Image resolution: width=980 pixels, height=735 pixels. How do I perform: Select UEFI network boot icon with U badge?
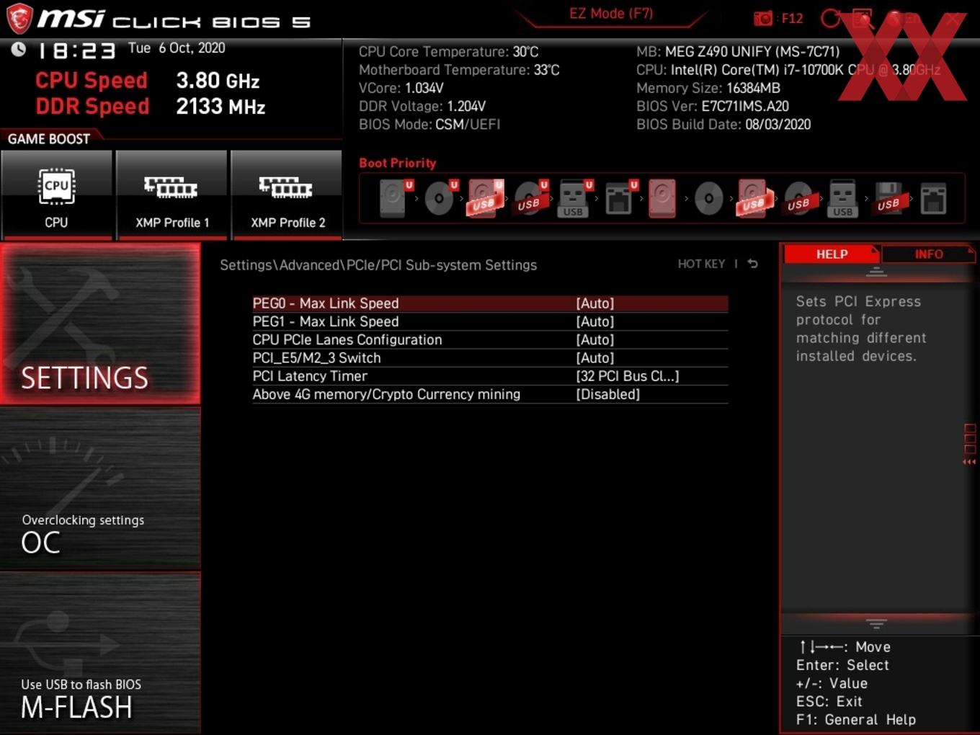(620, 197)
